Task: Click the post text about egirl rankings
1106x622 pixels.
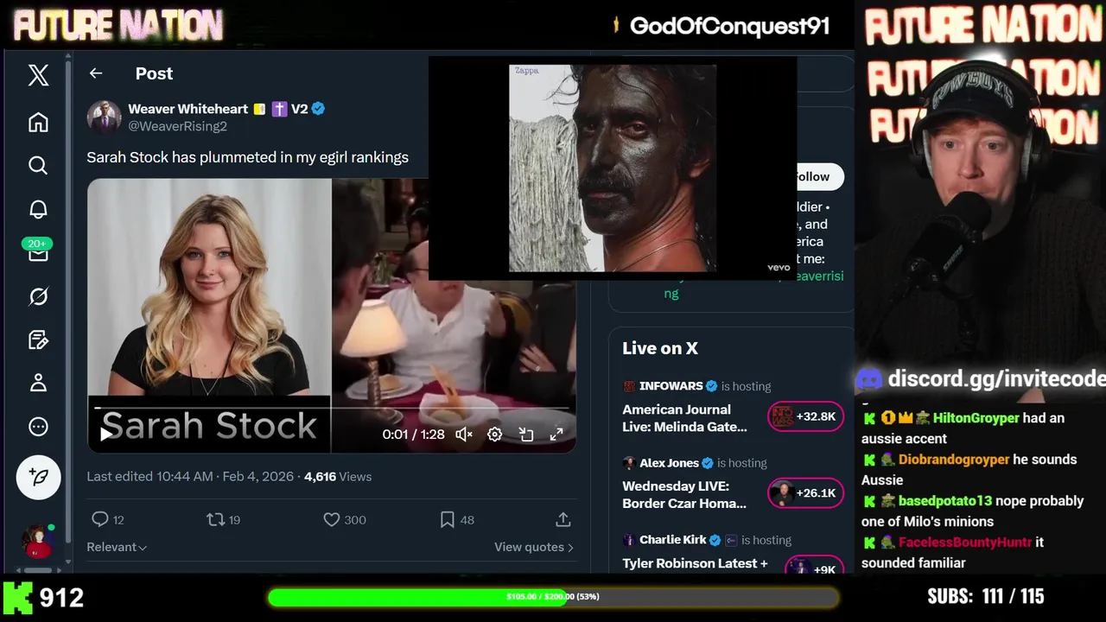Action: [x=247, y=157]
